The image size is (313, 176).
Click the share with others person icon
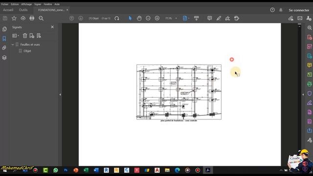(x=309, y=19)
